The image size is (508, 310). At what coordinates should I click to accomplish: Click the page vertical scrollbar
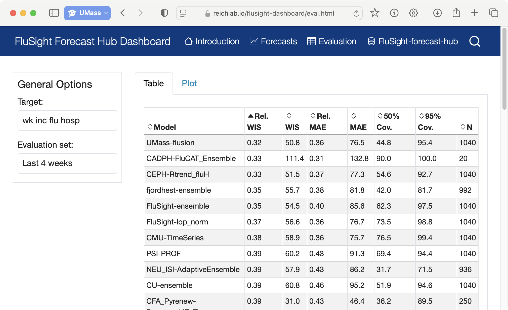coord(504,69)
